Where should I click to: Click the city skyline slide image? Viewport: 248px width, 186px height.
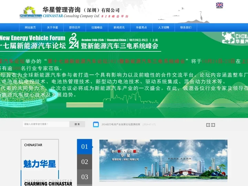[x=163, y=161]
